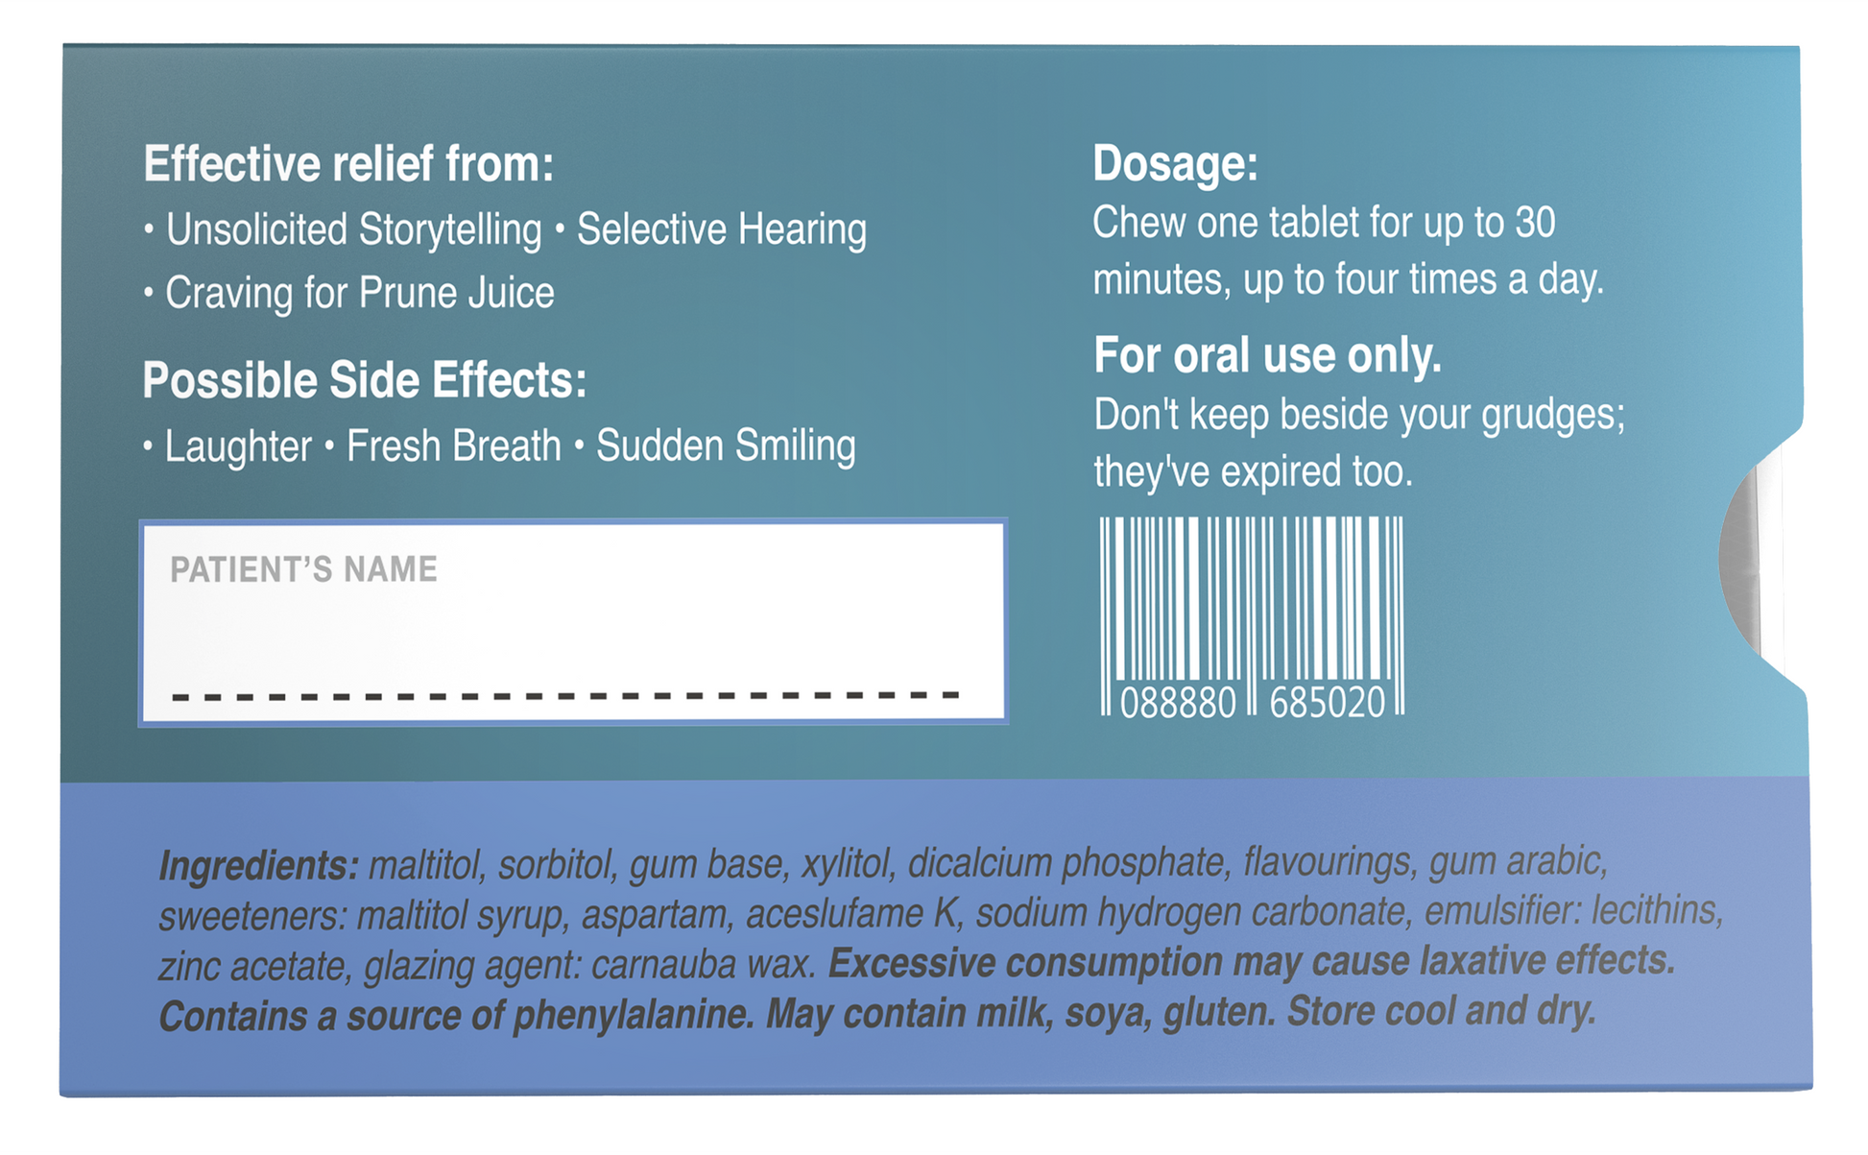Click the "Dosage:" heading
Screen dimensions: 1868x1155
click(1175, 164)
